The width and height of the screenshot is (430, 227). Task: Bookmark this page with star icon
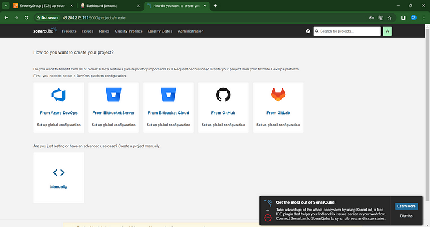click(x=390, y=18)
